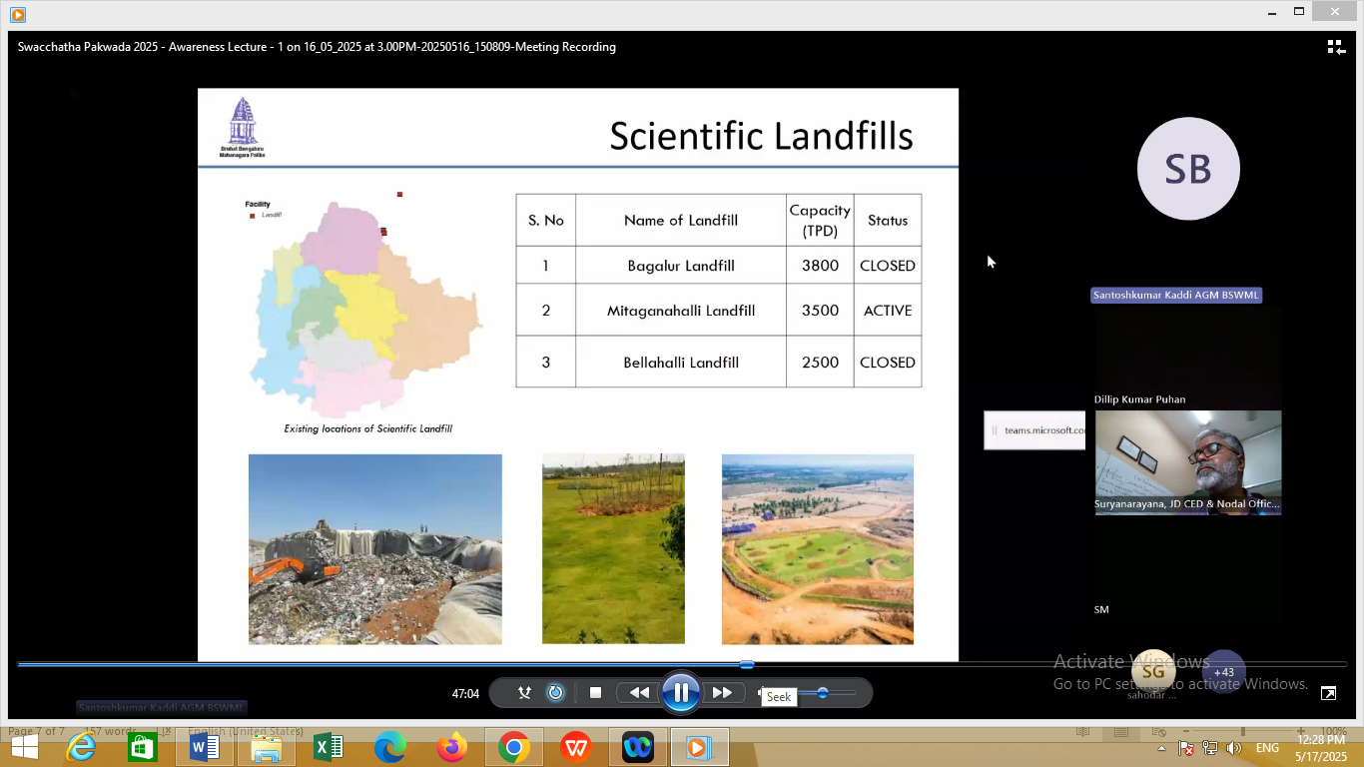This screenshot has width=1364, height=767.
Task: Click the 'ACTIVE' status cell
Action: tap(888, 311)
